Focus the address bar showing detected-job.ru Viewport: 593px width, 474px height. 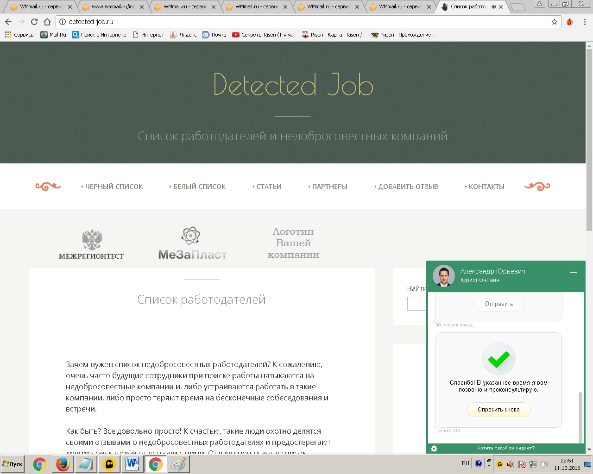pyautogui.click(x=308, y=22)
